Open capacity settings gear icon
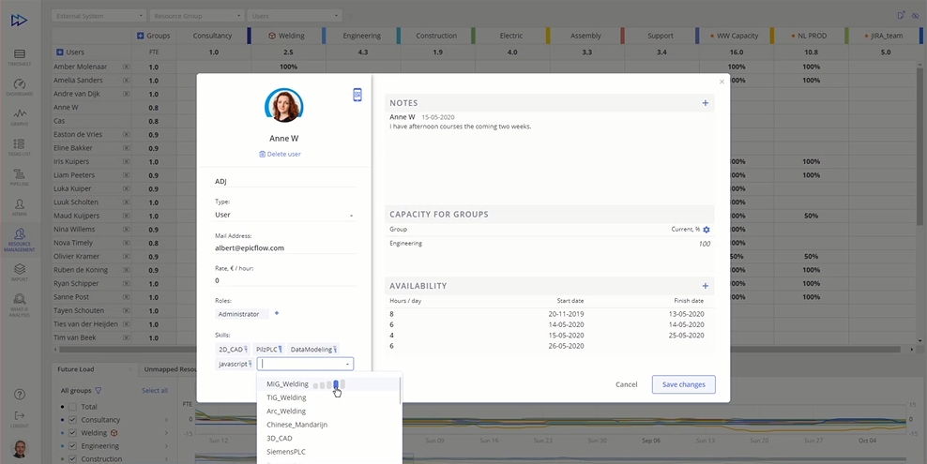The image size is (927, 464). [707, 230]
